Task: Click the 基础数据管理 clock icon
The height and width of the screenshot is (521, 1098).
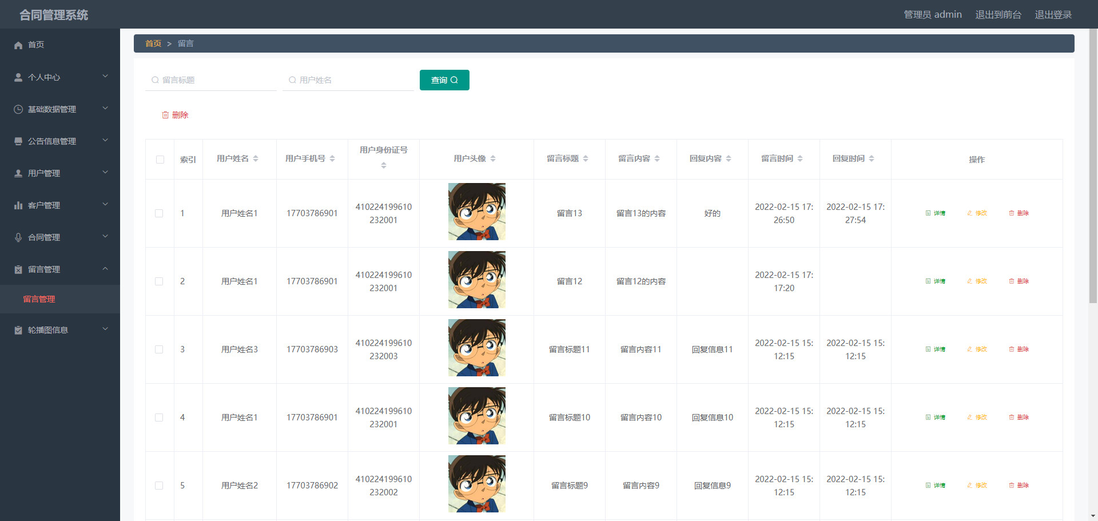Action: (18, 109)
